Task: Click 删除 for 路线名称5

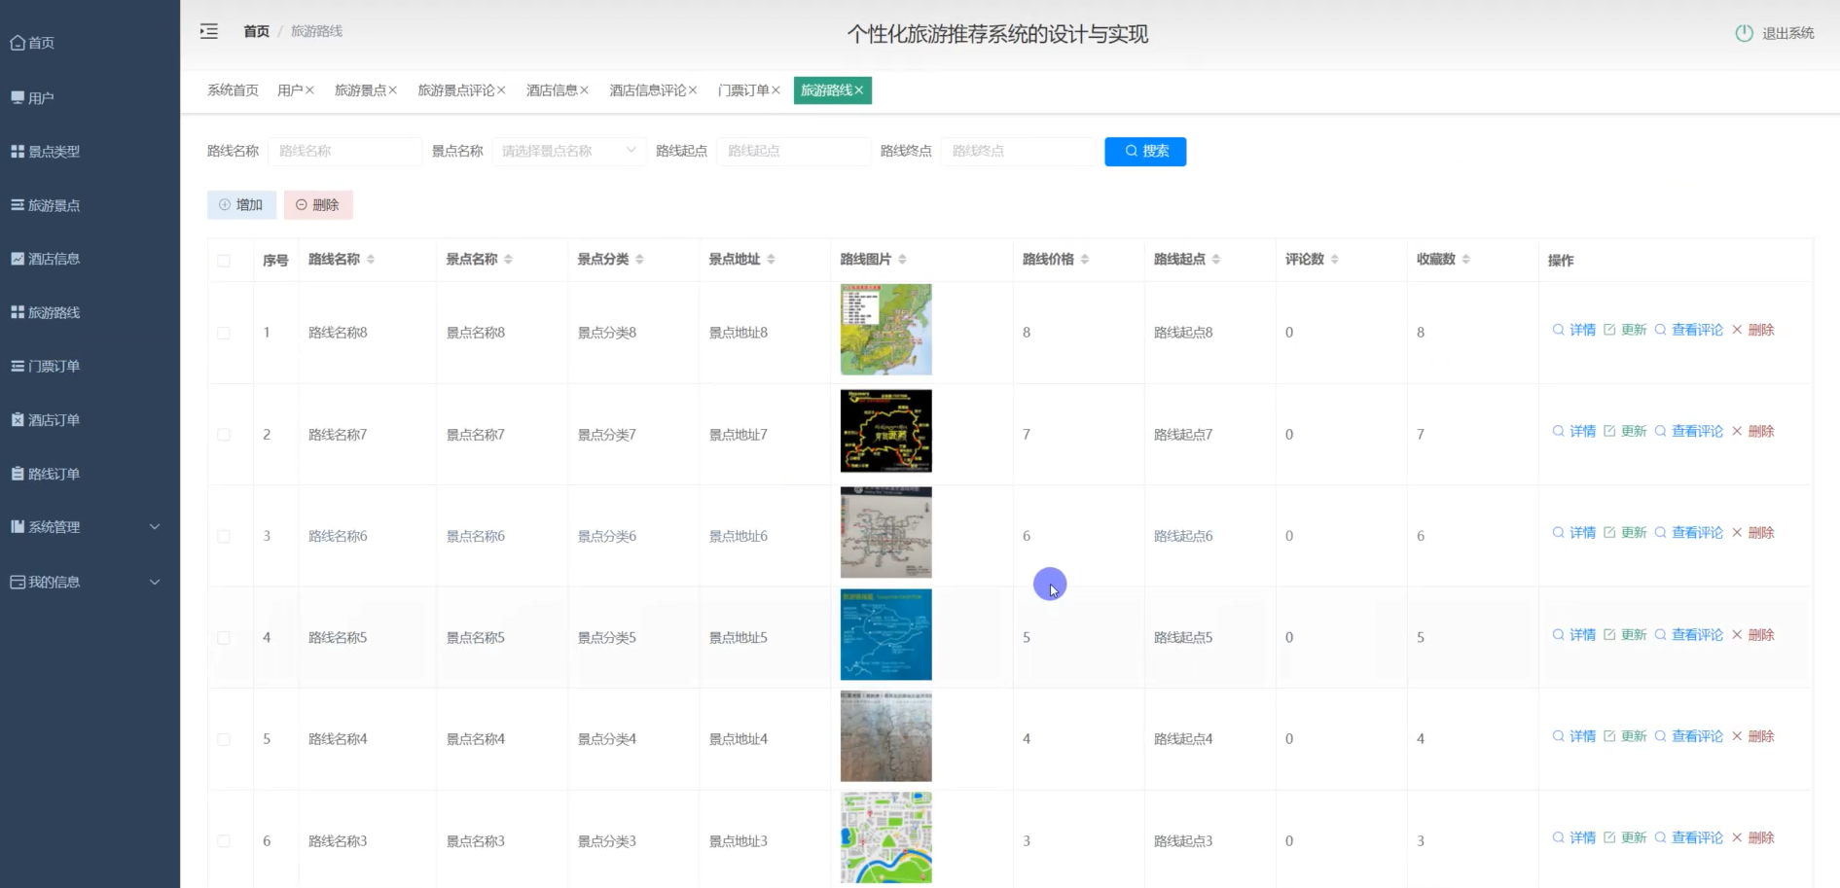Action: [1753, 635]
